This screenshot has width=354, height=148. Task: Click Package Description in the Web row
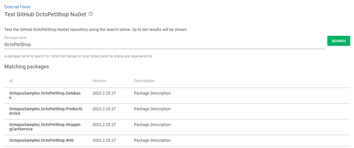coord(152,140)
